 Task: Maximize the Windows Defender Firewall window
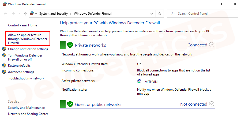(223, 4)
